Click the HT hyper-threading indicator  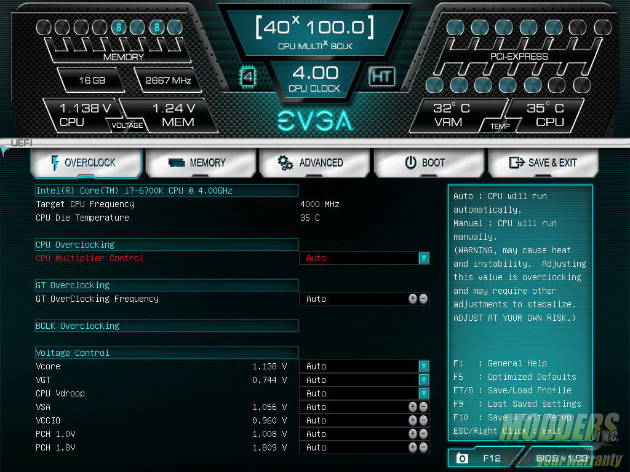[x=381, y=76]
